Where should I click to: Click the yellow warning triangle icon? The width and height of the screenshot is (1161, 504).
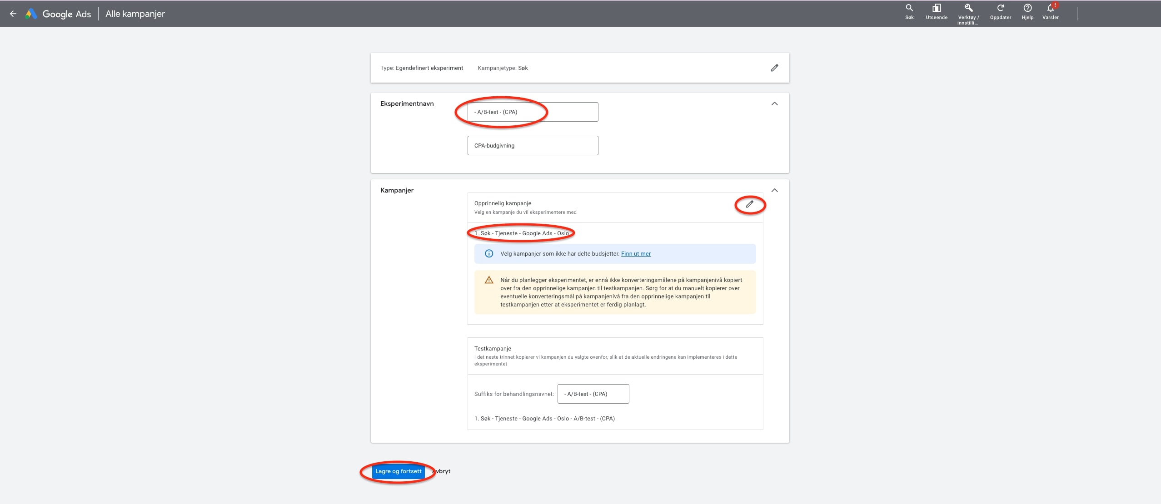(x=488, y=280)
